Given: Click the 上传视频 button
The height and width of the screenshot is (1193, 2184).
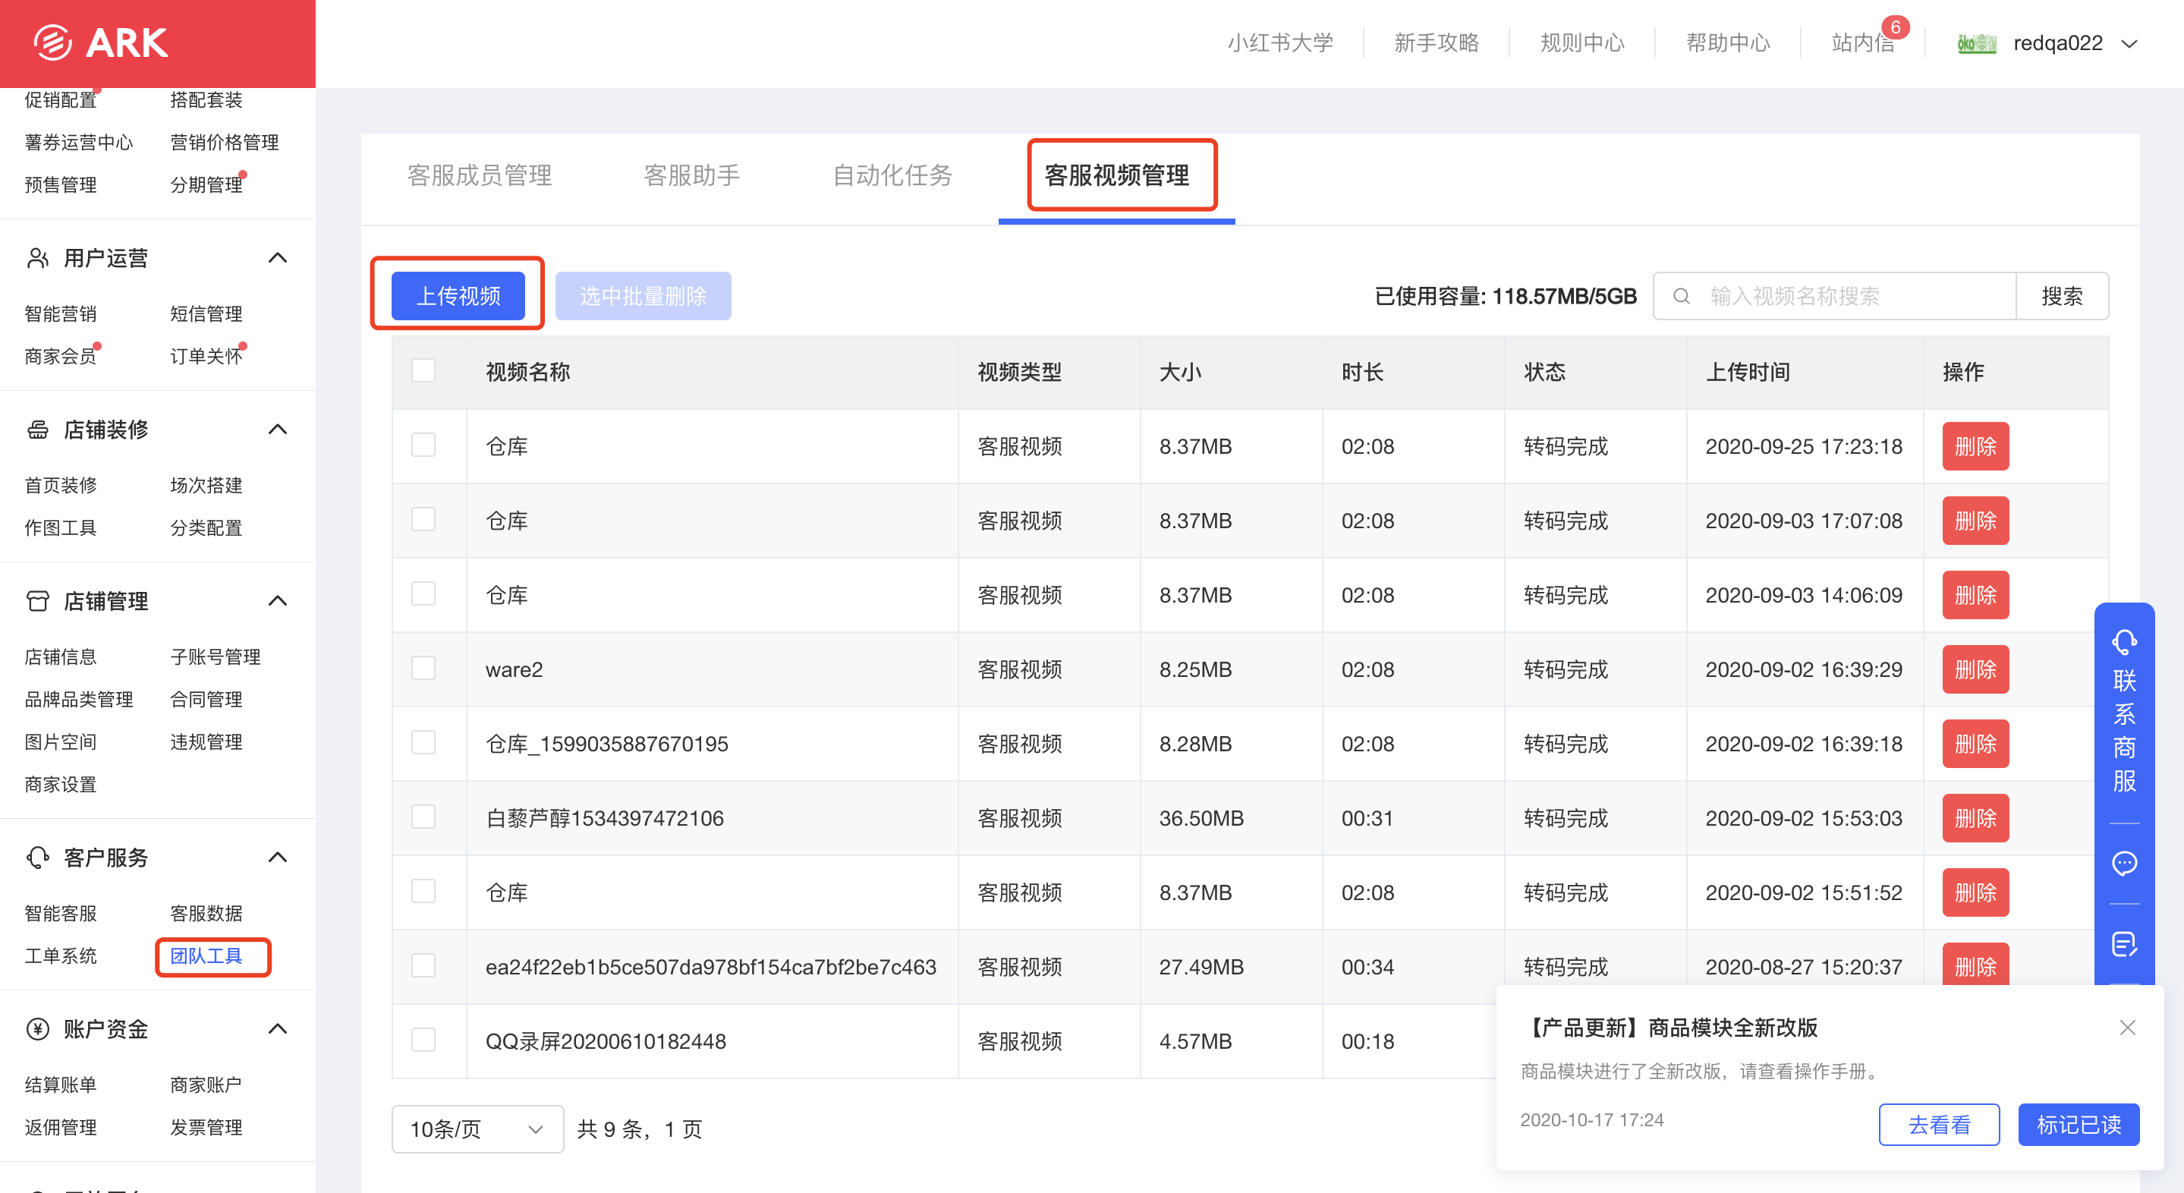Looking at the screenshot, I should [x=458, y=296].
